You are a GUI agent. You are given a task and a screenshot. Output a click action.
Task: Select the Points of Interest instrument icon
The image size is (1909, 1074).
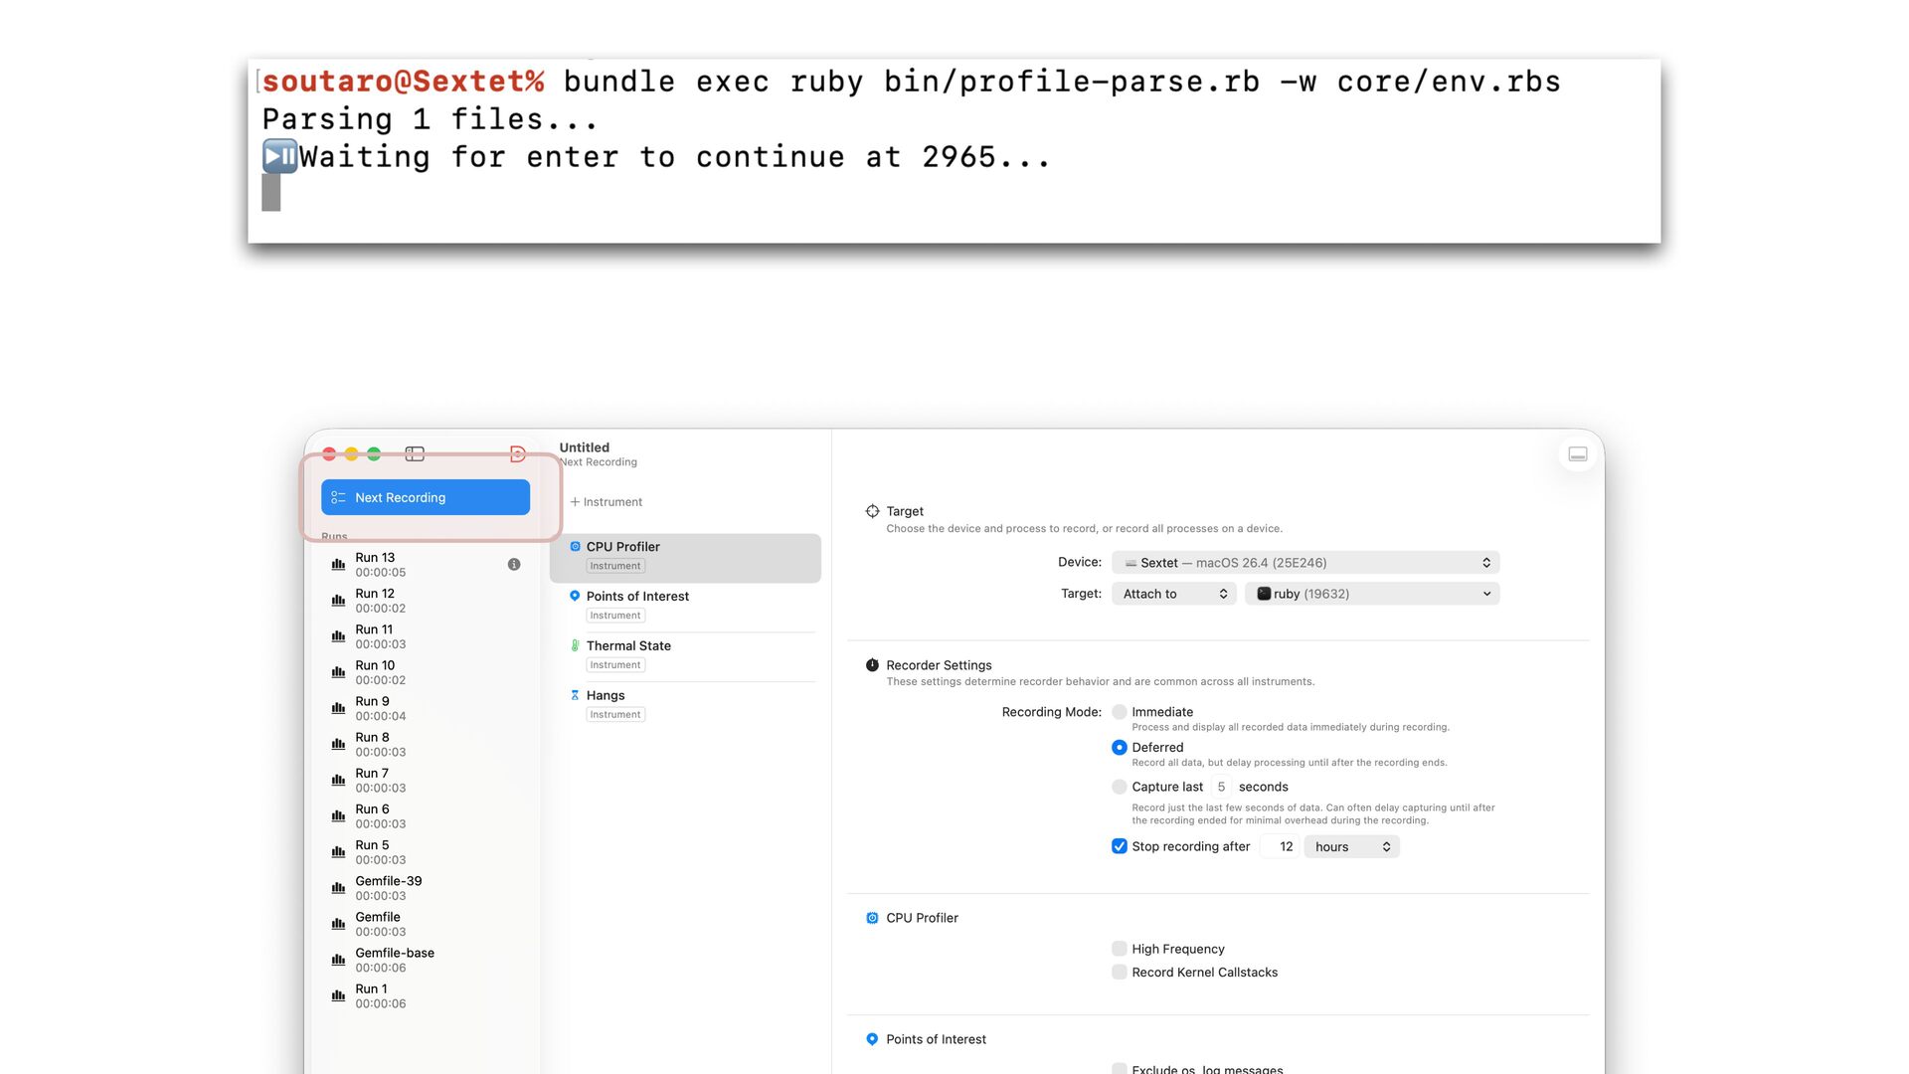[x=575, y=596]
